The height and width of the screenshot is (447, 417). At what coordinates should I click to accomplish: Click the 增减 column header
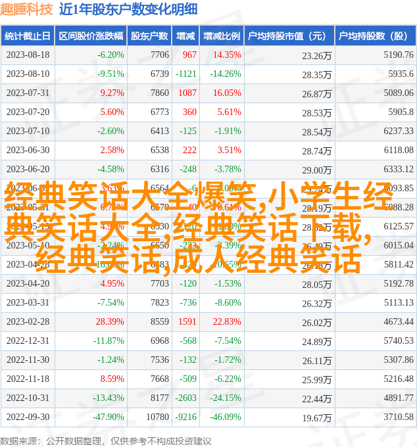point(185,36)
